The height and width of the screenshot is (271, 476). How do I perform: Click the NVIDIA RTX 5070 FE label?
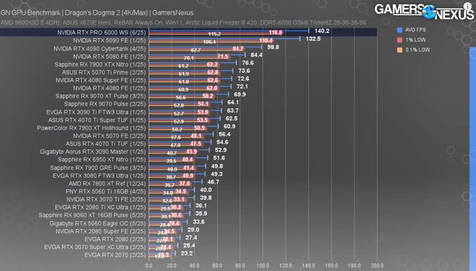point(109,136)
